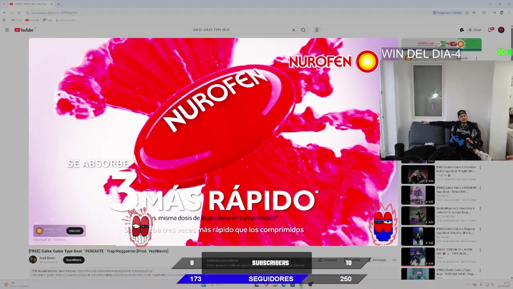Open the Yey0 Bevts channel name

click(47, 258)
